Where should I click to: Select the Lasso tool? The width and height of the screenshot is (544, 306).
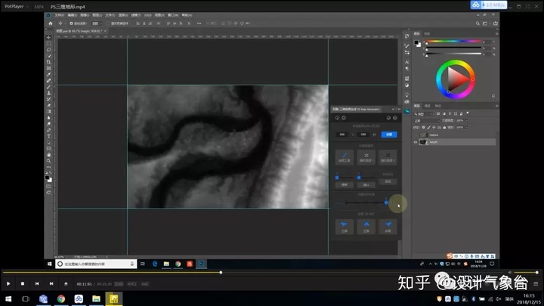(48, 50)
